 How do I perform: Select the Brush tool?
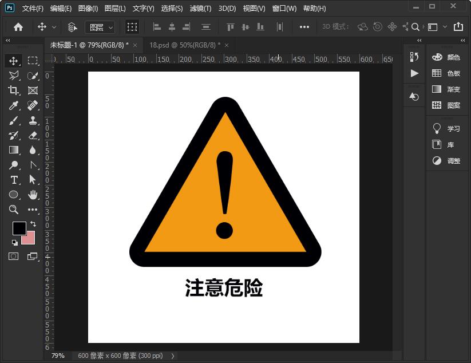[x=13, y=120]
